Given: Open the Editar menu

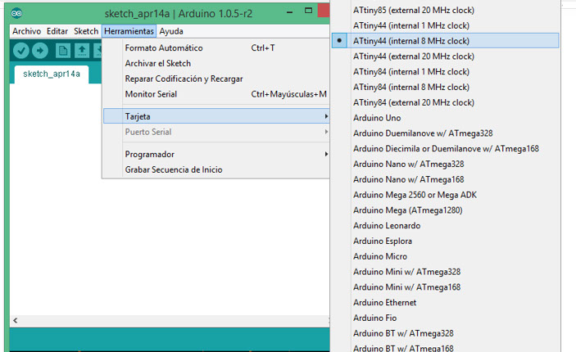Looking at the screenshot, I should pos(57,31).
